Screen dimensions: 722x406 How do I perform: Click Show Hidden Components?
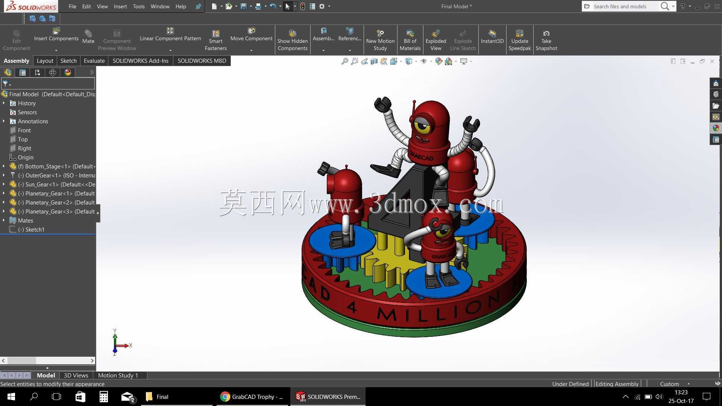tap(293, 40)
